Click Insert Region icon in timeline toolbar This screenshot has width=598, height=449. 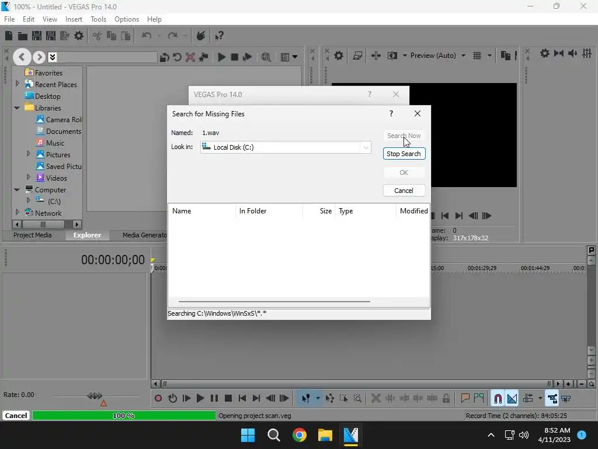tap(479, 399)
